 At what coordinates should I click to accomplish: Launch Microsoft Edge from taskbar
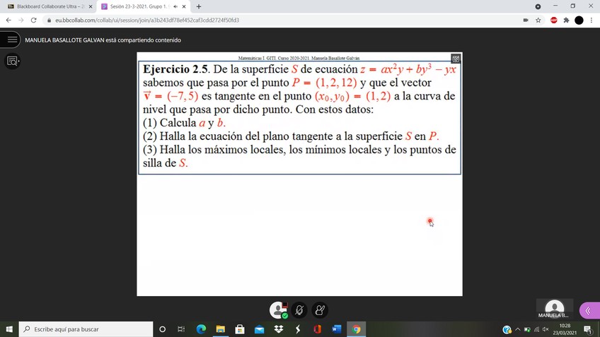(x=201, y=329)
